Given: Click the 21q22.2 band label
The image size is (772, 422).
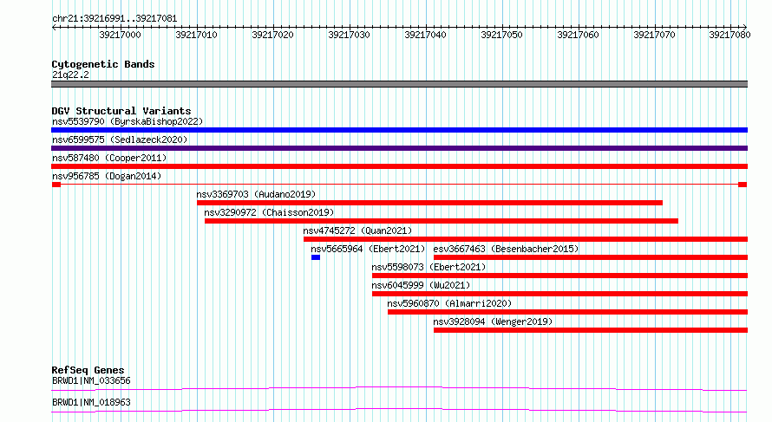Looking at the screenshot, I should [70, 75].
